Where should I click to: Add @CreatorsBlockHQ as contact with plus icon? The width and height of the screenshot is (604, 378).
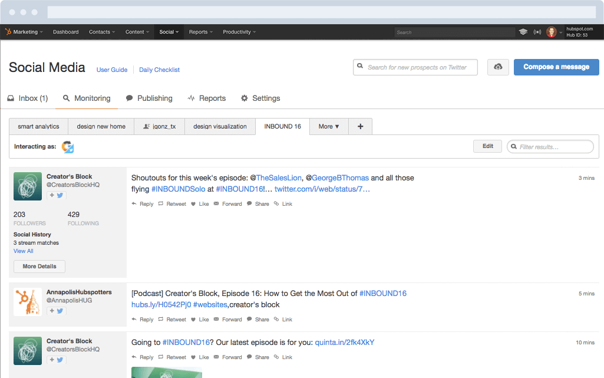[x=53, y=195]
